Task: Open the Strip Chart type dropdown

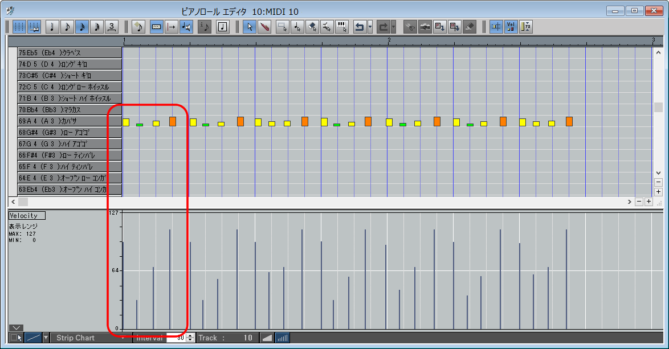Action: (123, 338)
